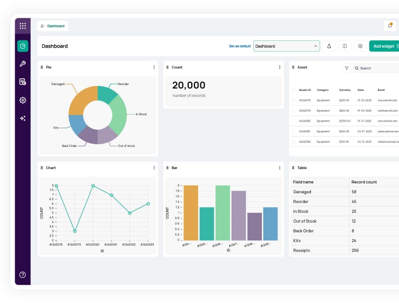Check the row for asset A1245580

(x=294, y=121)
